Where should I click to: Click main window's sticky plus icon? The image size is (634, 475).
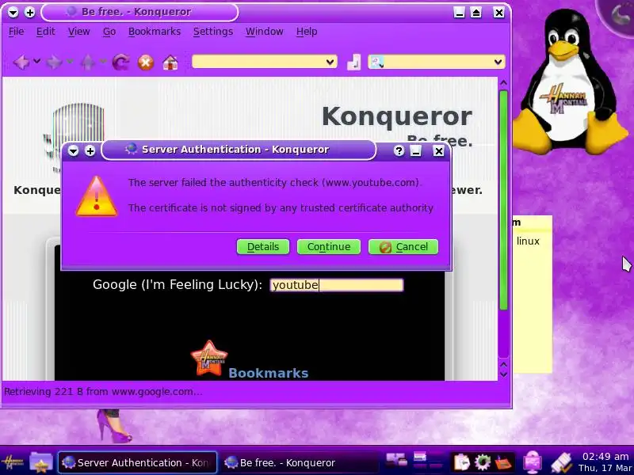click(x=30, y=13)
